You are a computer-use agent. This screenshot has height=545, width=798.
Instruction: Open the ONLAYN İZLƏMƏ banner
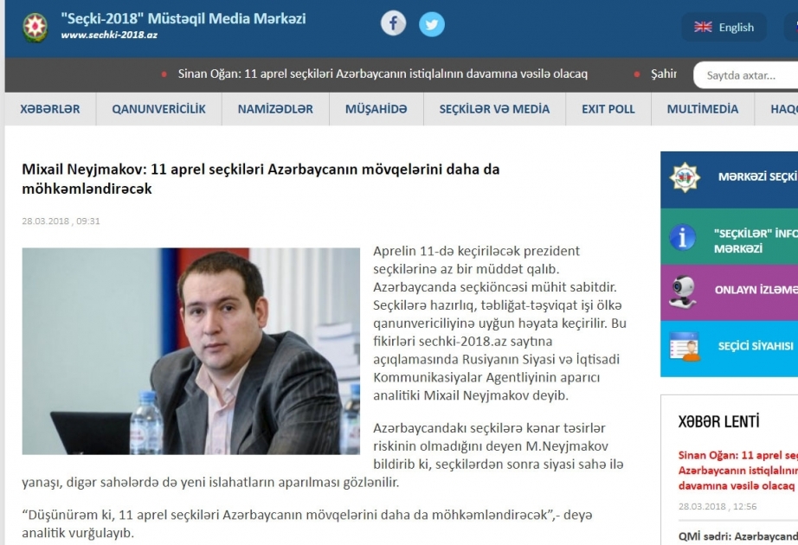[729, 292]
